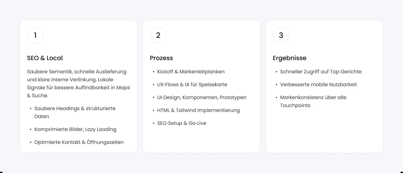Click UX-Flows & IA für Speisekarte item
Screen dimensions: 403x173
(x=192, y=84)
